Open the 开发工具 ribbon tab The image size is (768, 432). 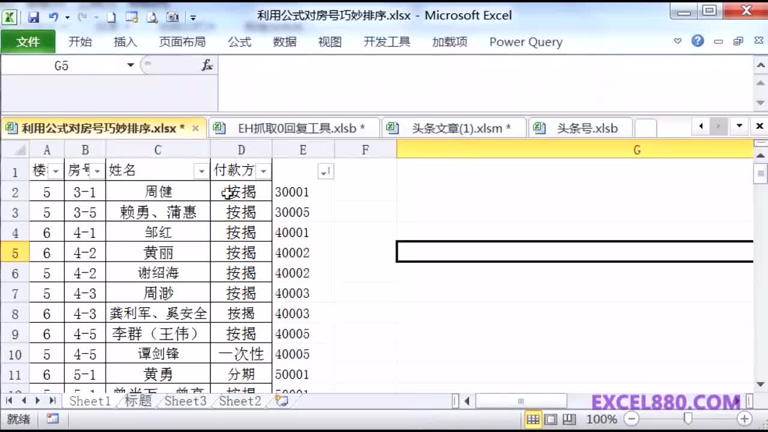pyautogui.click(x=386, y=41)
